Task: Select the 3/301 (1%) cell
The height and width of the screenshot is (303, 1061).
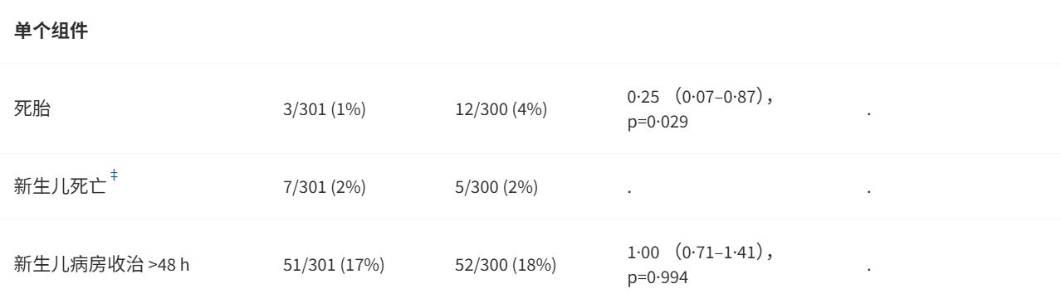Action: [x=325, y=110]
